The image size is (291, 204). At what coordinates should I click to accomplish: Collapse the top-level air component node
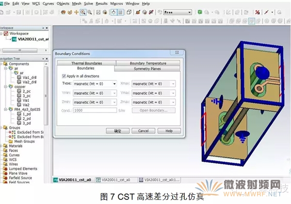click(x=6, y=68)
